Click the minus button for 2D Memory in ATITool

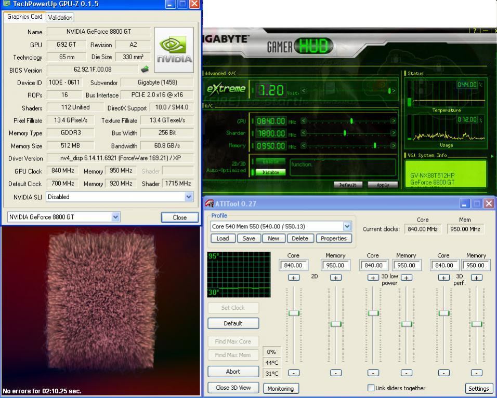336,373
